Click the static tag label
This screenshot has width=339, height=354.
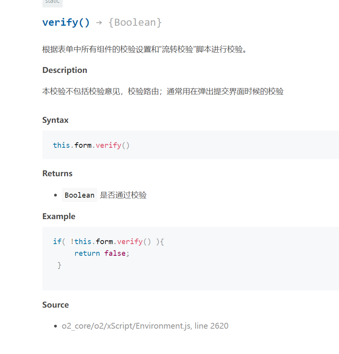(52, 2)
